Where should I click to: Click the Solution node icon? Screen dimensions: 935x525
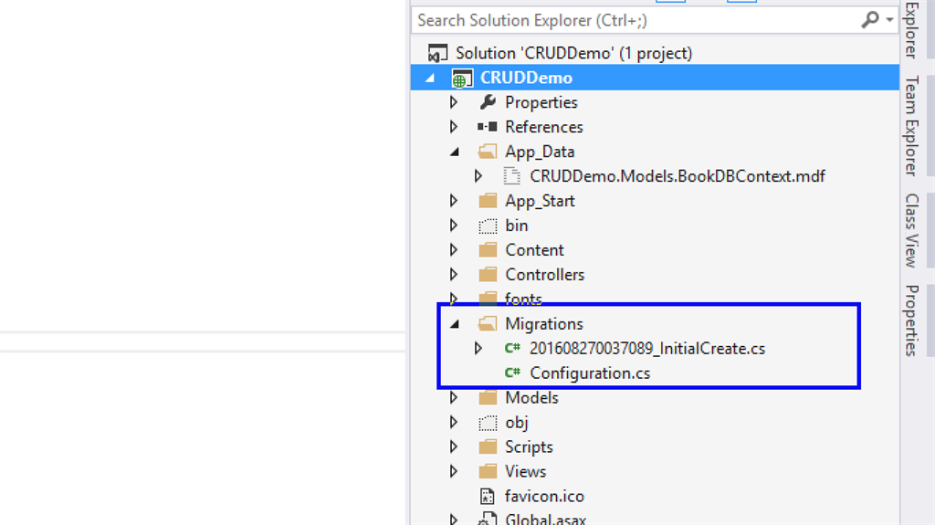tap(437, 53)
